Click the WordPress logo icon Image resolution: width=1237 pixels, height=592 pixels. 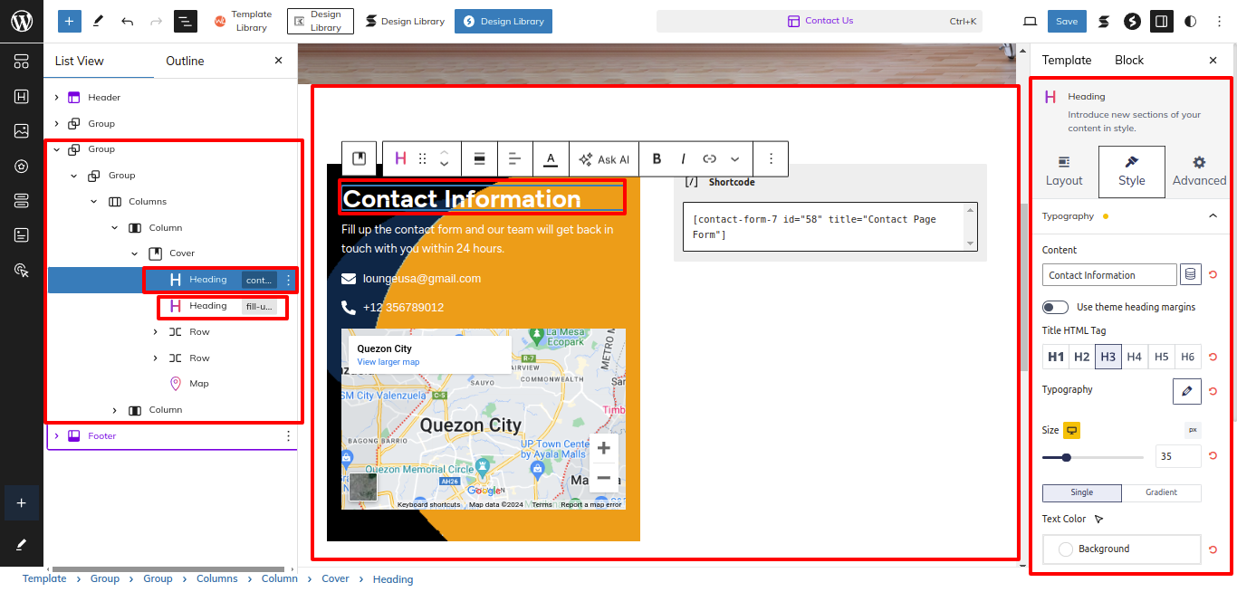[21, 21]
